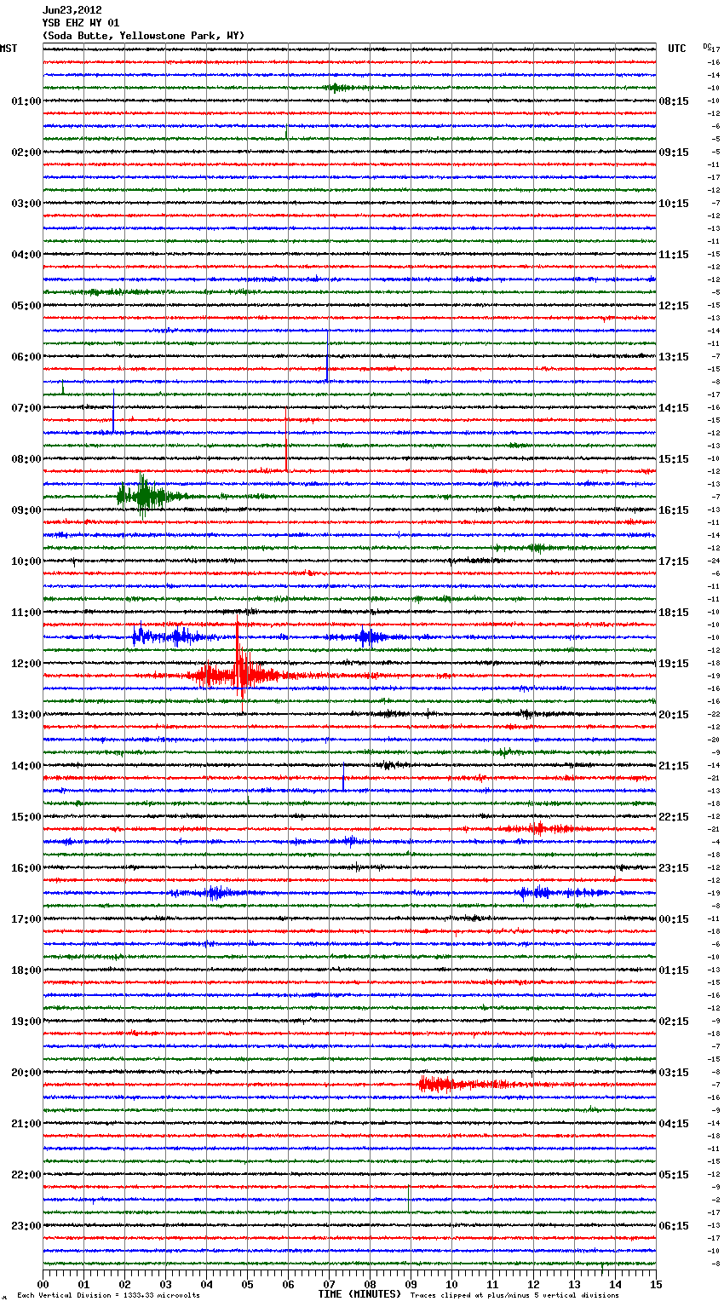The height and width of the screenshot is (1307, 724).
Task: Select the 15:00 MST time label
Action: (26, 817)
